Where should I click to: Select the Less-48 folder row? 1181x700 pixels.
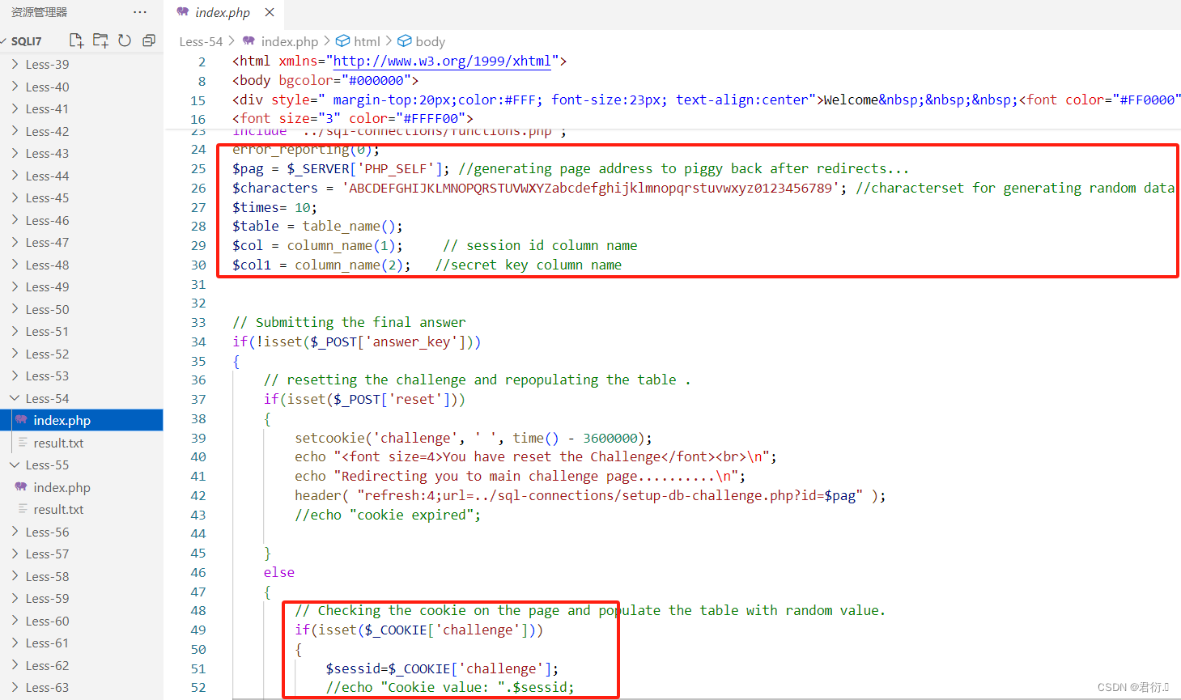pos(82,265)
